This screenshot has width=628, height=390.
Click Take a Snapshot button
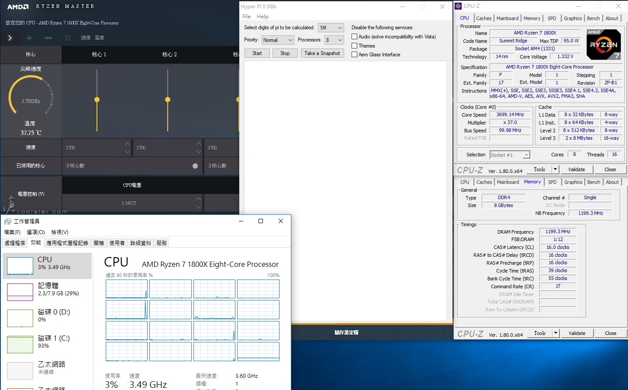[x=322, y=53]
